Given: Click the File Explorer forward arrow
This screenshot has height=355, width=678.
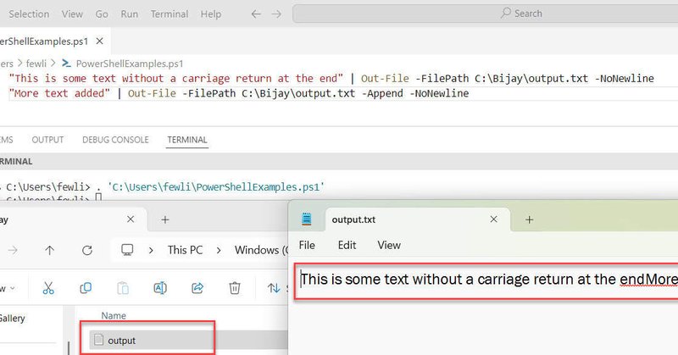Looking at the screenshot, I should 13,250.
